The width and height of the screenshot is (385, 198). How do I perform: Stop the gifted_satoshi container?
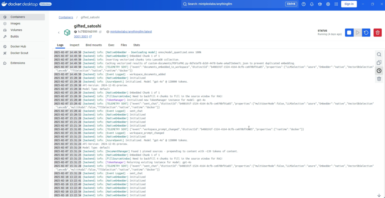349,33
